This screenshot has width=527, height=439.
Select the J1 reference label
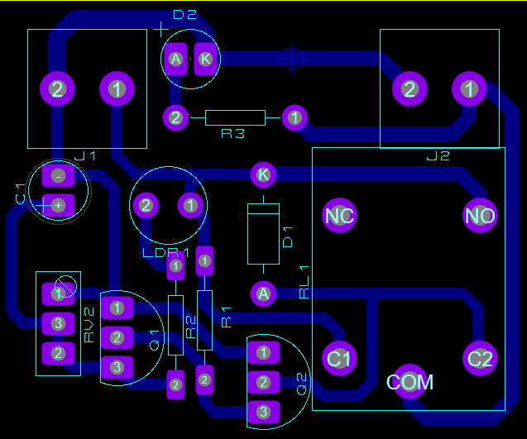click(x=85, y=156)
